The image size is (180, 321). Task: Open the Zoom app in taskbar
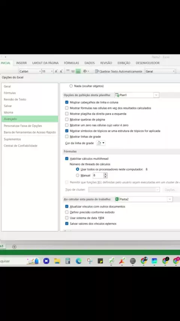(x=46, y=261)
